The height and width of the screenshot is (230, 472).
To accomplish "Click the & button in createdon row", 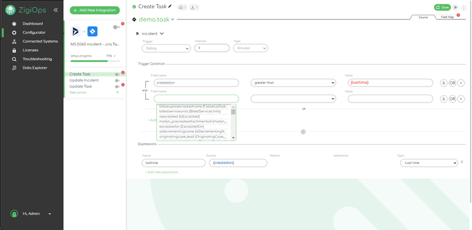I will [443, 83].
